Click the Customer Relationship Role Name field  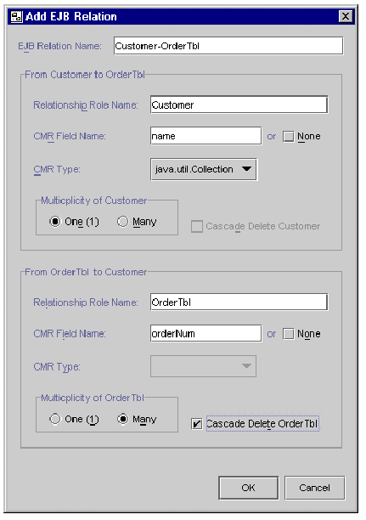click(239, 105)
